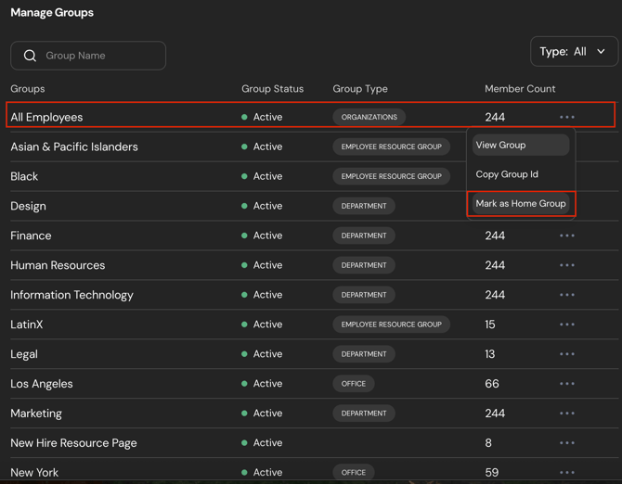The image size is (622, 484).
Task: Open three-dot menu for Human Resources
Action: (567, 265)
